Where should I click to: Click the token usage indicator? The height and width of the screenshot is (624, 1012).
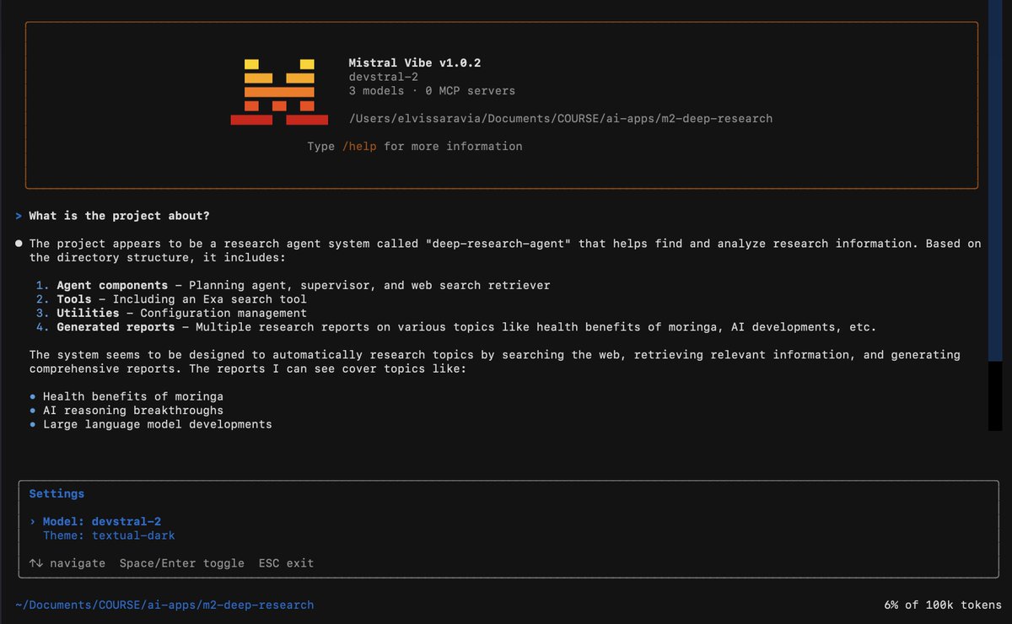(943, 605)
